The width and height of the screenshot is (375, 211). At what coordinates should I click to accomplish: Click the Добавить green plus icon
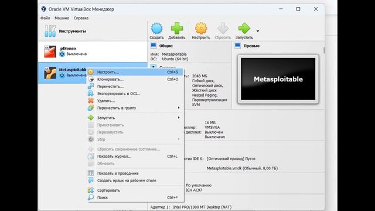(x=177, y=29)
